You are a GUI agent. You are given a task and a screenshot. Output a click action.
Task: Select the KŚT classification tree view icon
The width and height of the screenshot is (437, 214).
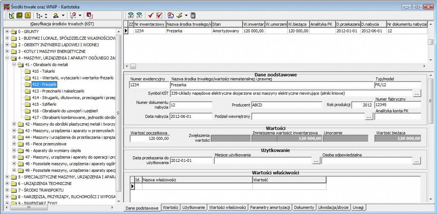[x=12, y=15]
